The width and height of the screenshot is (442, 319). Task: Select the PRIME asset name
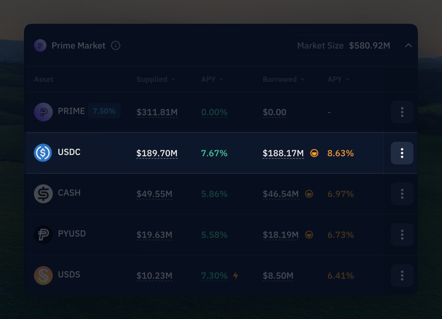(x=71, y=111)
